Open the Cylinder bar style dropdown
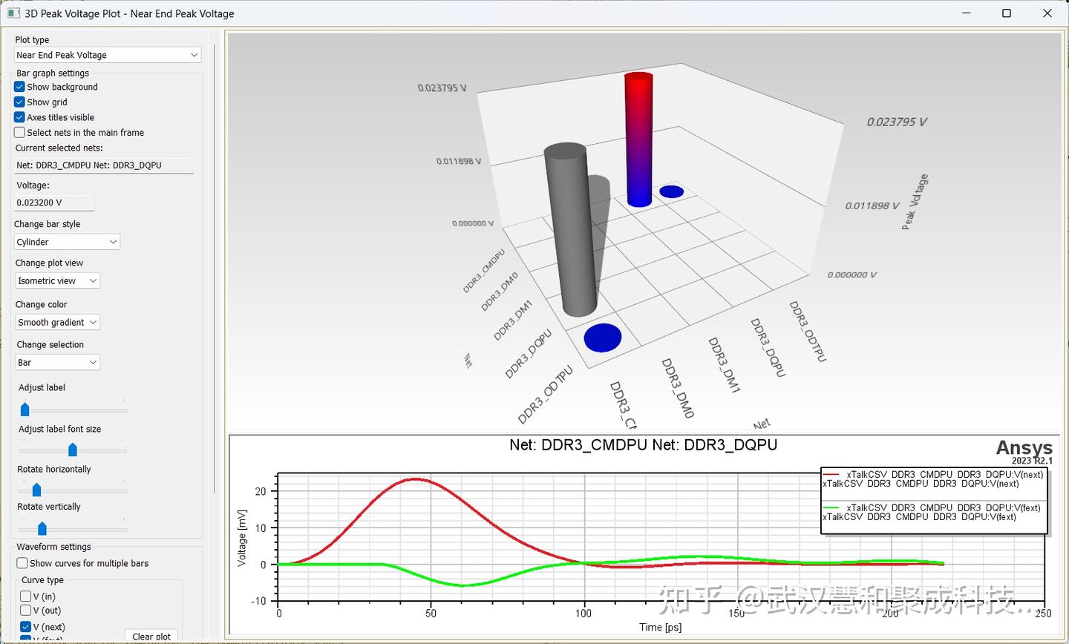Image resolution: width=1069 pixels, height=644 pixels. 67,242
